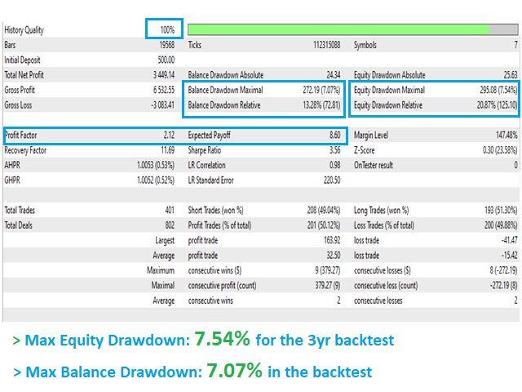522x392 pixels.
Task: Click largest loss trade value -41.47
Action: coord(509,240)
